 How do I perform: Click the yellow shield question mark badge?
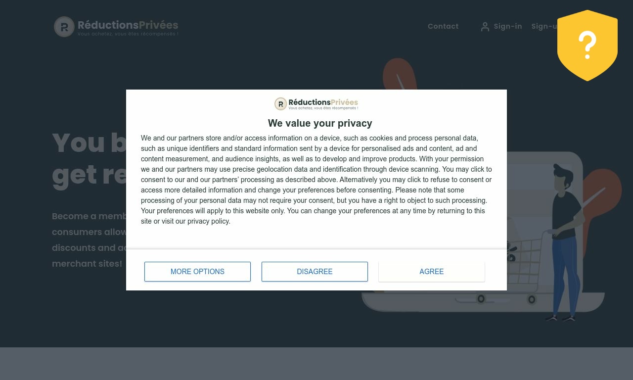[587, 45]
